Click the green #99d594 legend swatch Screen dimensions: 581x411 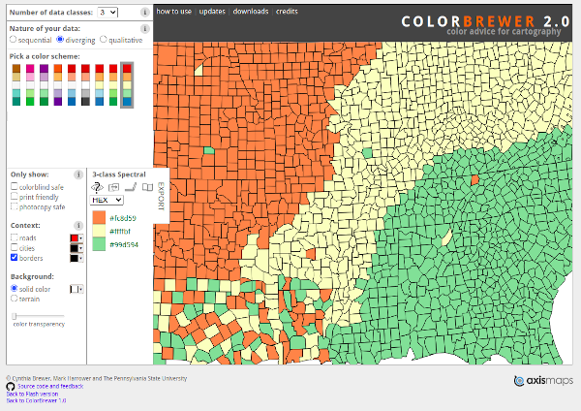point(99,244)
